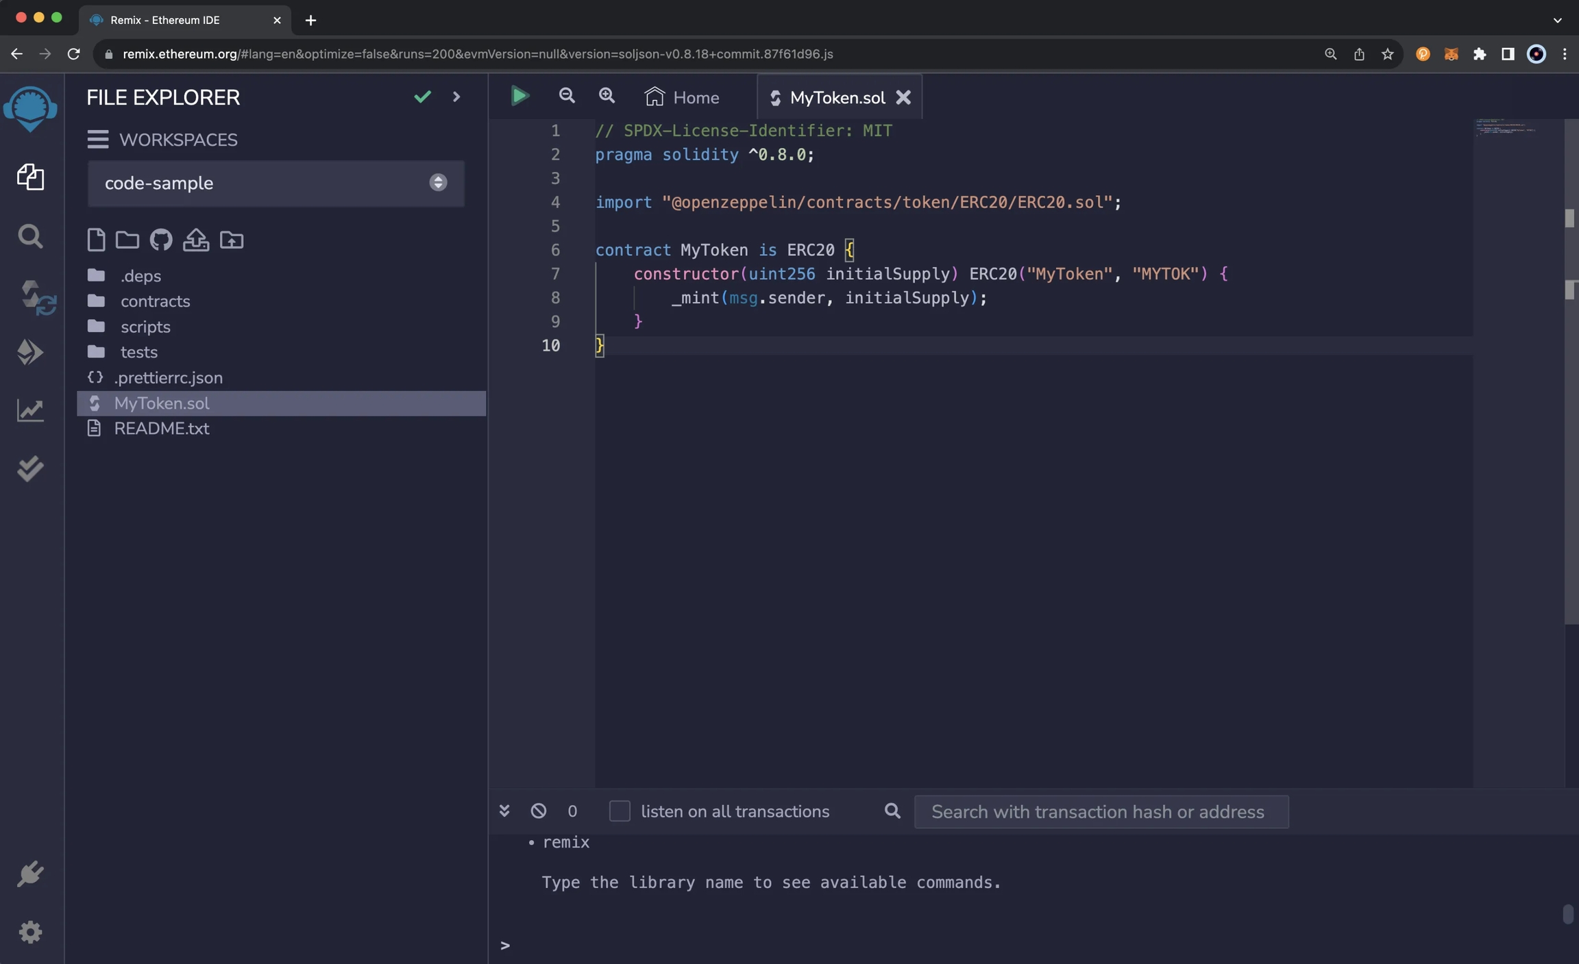Open the code-sample workspace dropdown

[x=276, y=183]
